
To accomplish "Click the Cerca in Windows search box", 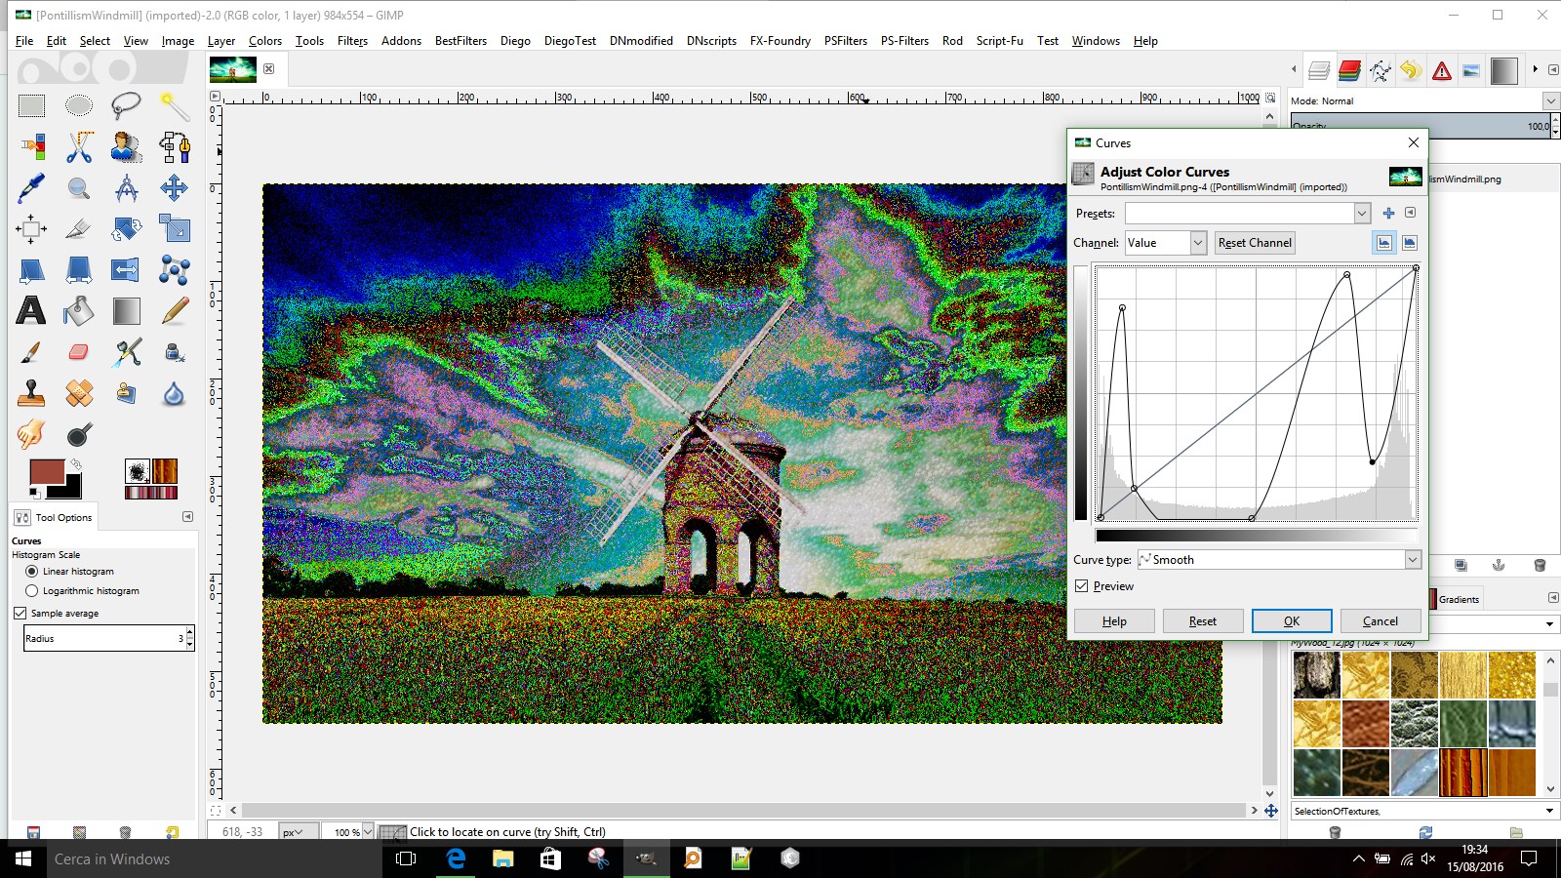I will [x=215, y=858].
